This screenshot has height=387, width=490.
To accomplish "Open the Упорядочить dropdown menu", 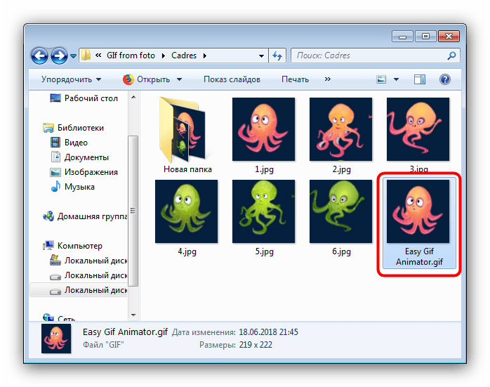I will (x=71, y=79).
